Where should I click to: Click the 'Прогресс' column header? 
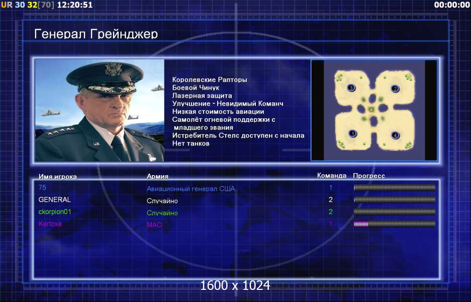coord(369,176)
